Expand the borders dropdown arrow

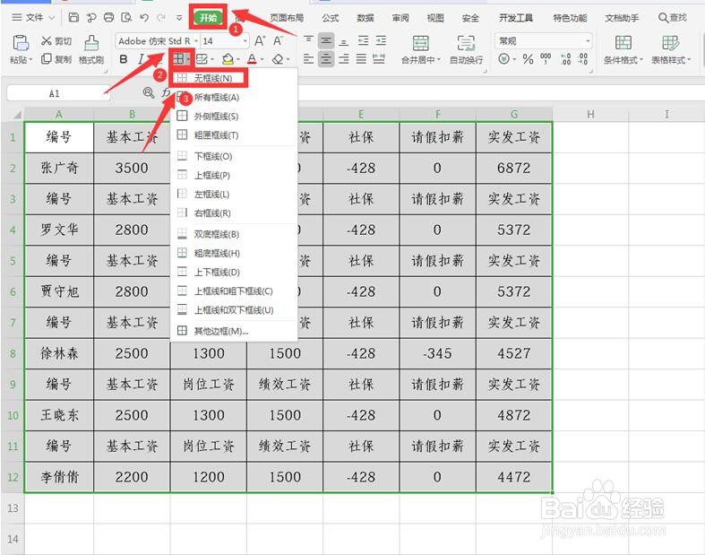coord(189,59)
